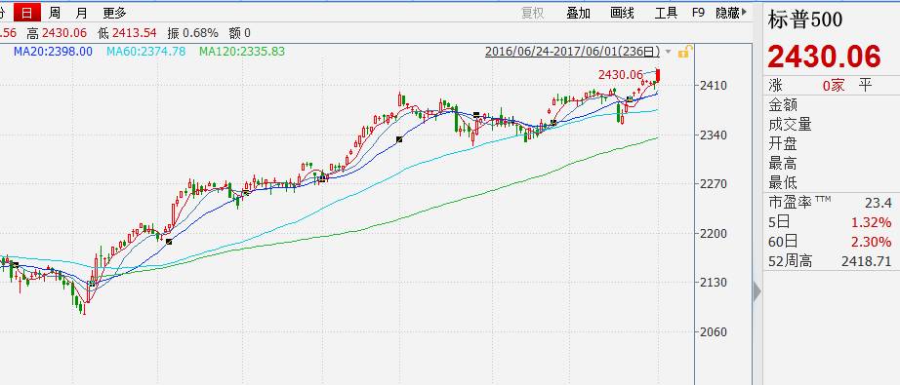Click the 2060 price axis label
This screenshot has height=385, width=900.
714,332
